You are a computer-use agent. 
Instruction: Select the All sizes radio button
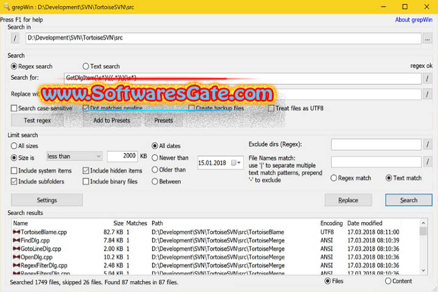click(14, 146)
